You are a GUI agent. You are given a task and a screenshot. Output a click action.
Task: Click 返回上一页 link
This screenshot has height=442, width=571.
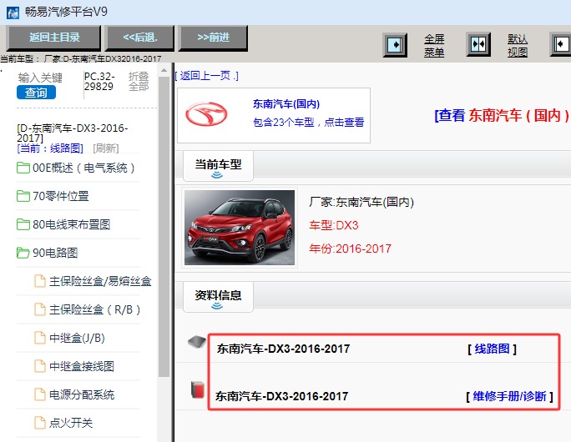click(206, 76)
